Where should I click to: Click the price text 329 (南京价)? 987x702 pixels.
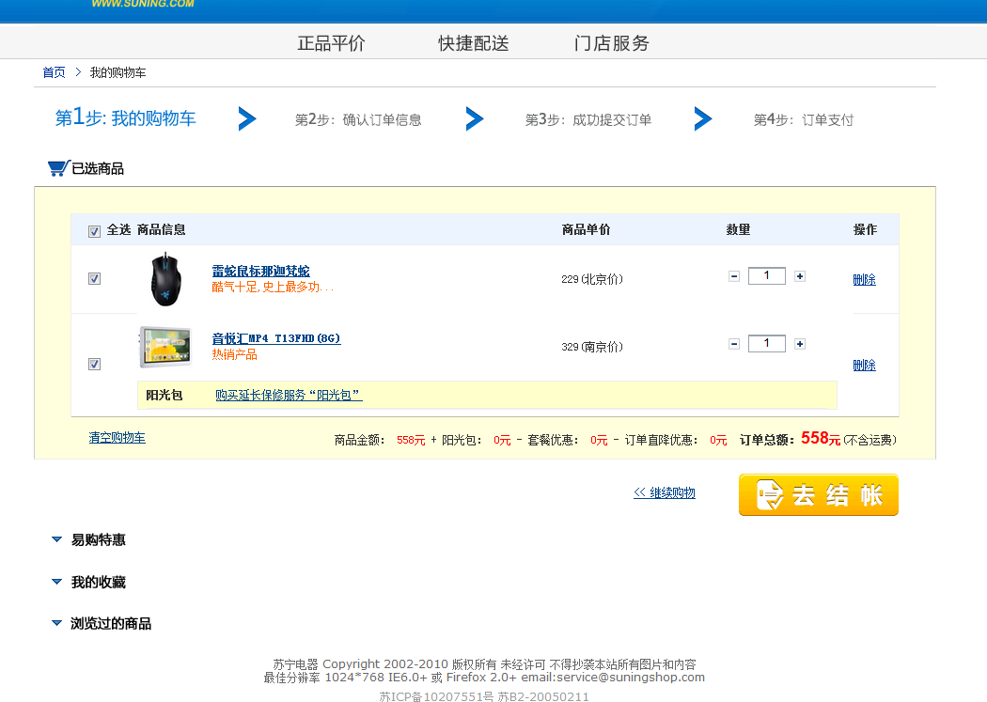(x=591, y=347)
